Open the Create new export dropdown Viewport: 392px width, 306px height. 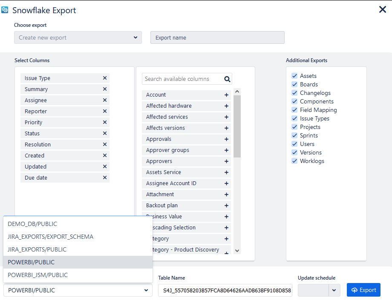pos(78,37)
